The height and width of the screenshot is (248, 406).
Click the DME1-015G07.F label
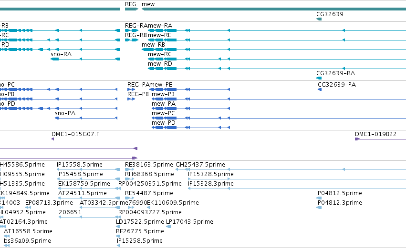[x=75, y=134]
